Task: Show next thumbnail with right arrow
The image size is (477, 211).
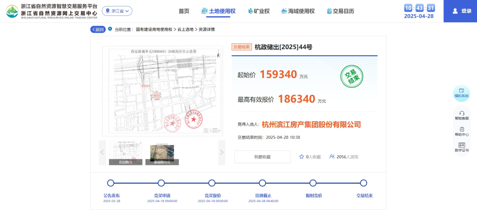Action: [x=222, y=153]
